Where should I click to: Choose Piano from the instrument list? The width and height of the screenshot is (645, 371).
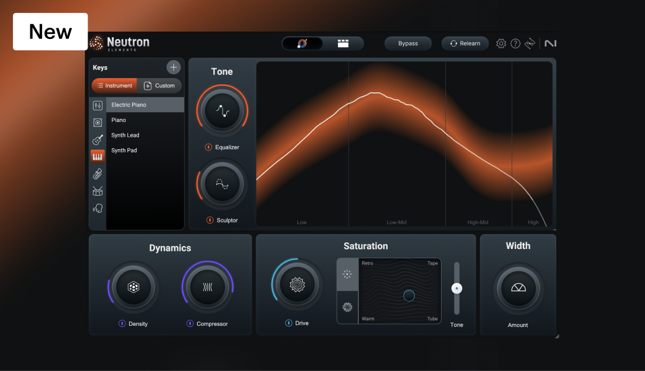pyautogui.click(x=145, y=120)
